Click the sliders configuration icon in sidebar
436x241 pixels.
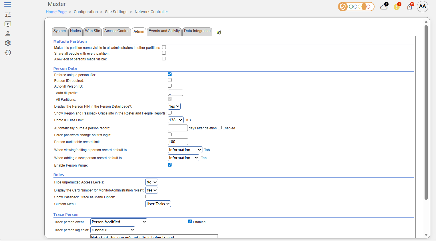(8, 15)
